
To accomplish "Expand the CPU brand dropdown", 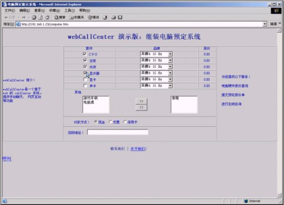I will coord(170,54).
